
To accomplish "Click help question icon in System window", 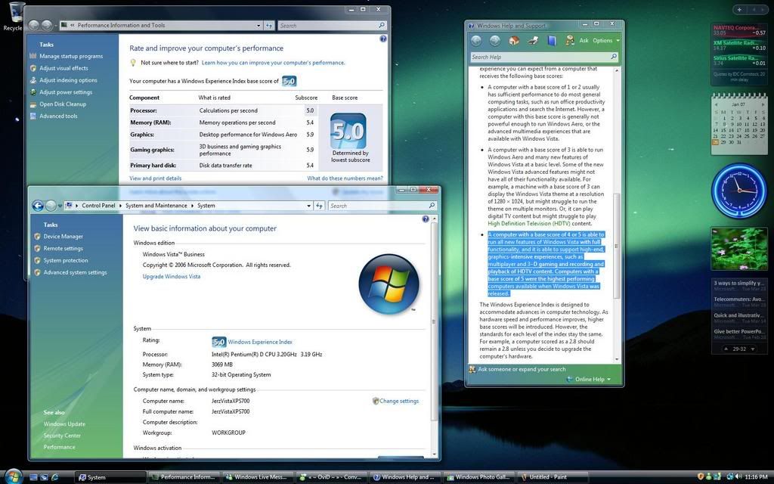I will pyautogui.click(x=426, y=219).
